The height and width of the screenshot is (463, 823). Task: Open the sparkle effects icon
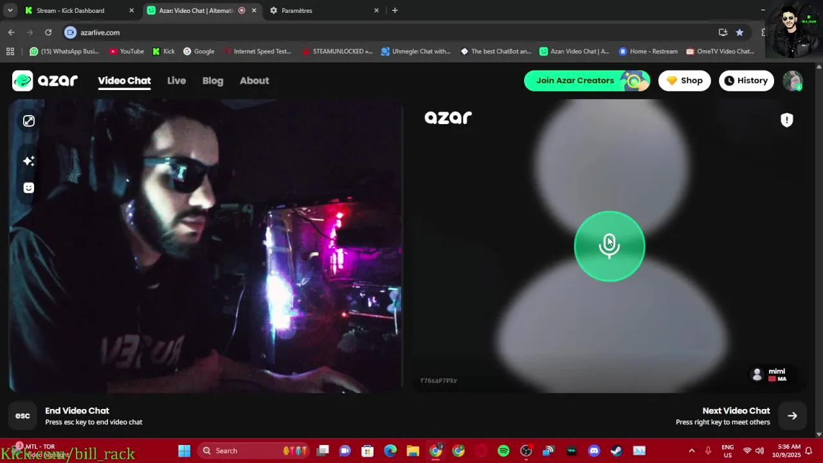[x=29, y=161]
